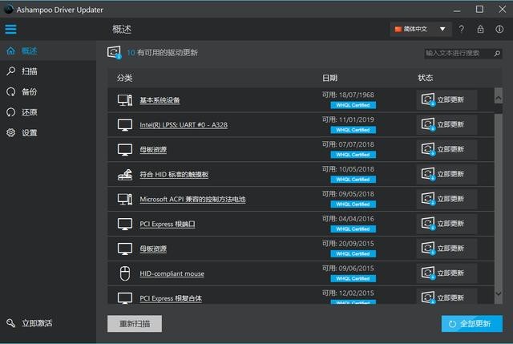The height and width of the screenshot is (344, 513).
Task: Click monitor icon for Intel(R) LPSS UART row
Action: point(125,125)
